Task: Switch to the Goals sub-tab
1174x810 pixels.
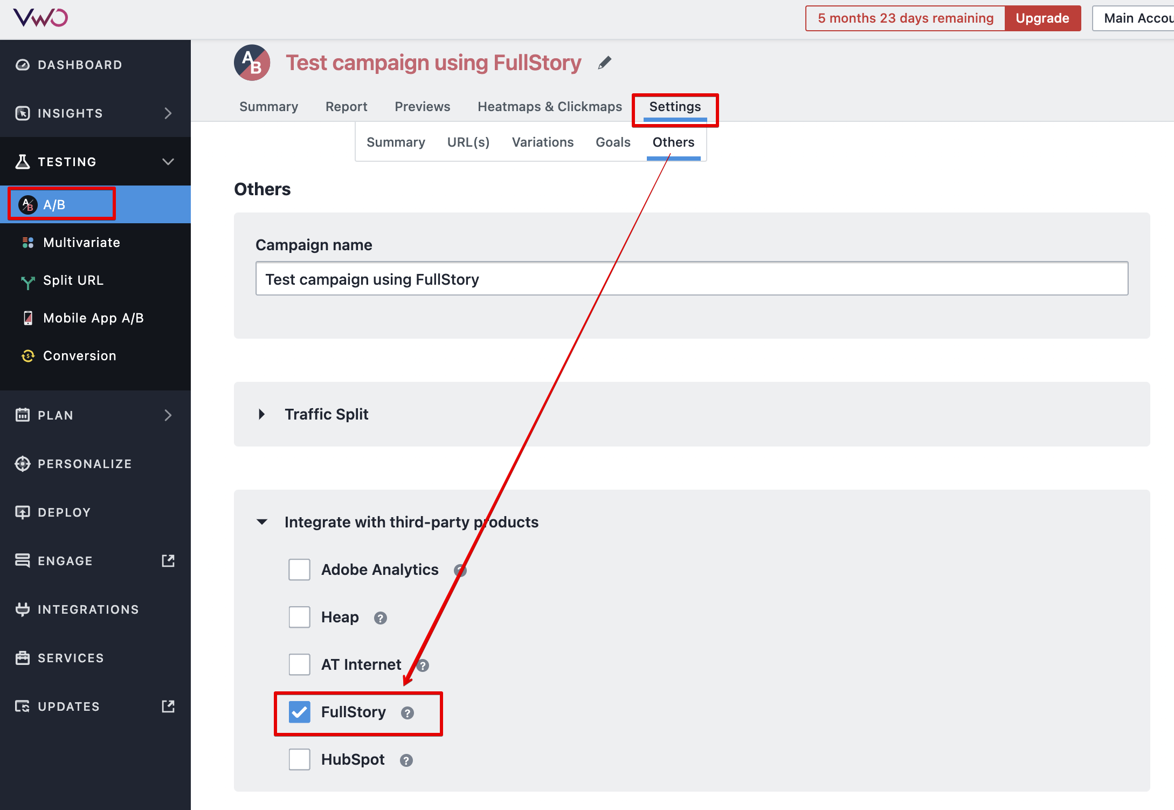Action: tap(613, 142)
